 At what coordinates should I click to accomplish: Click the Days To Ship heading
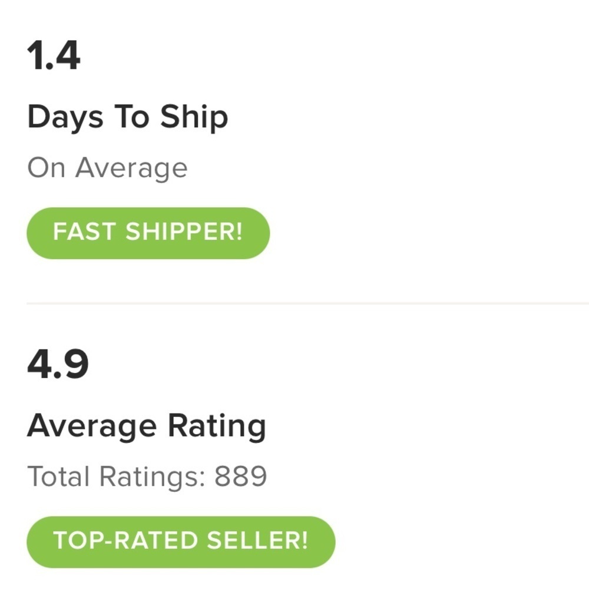[x=127, y=118]
